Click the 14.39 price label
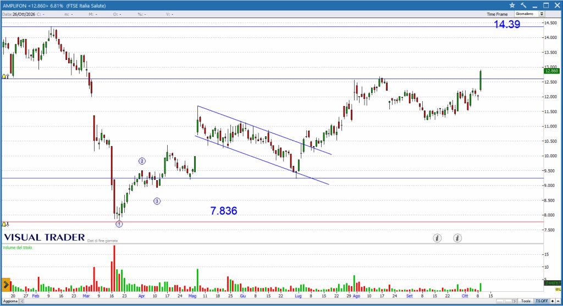 coord(506,24)
